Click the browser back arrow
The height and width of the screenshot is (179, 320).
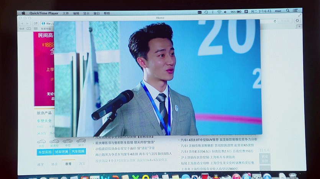tap(22, 23)
